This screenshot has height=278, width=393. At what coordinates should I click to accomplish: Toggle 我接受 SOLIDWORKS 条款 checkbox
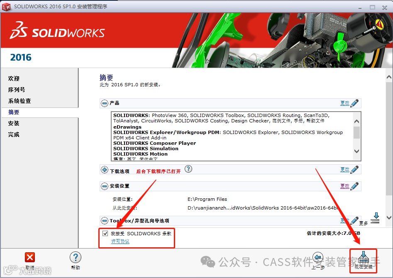(105, 233)
